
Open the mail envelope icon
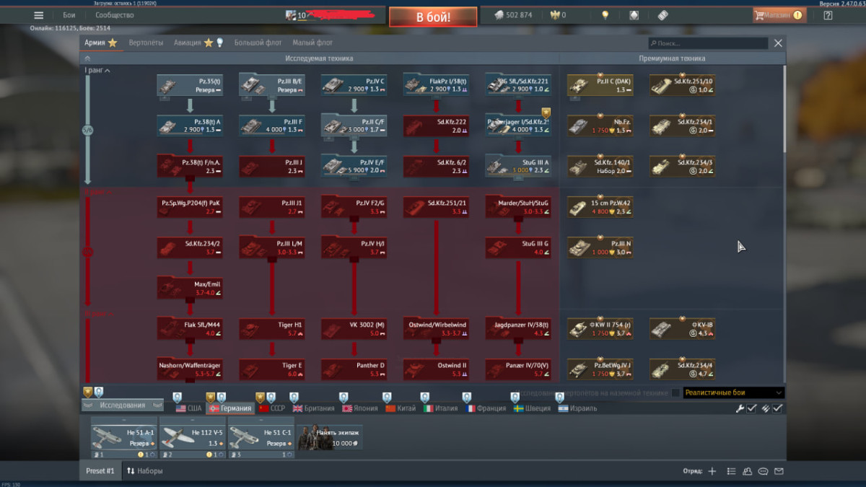point(779,471)
